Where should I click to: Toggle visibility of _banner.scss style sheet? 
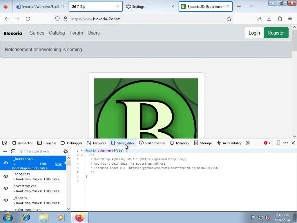tap(6, 163)
